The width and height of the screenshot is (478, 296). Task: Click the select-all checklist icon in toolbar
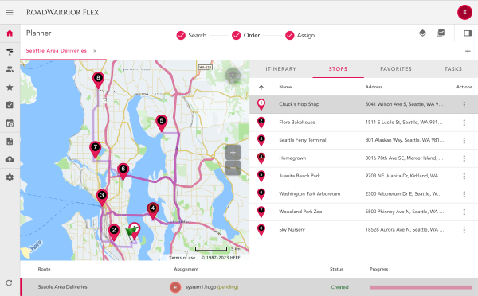(441, 33)
